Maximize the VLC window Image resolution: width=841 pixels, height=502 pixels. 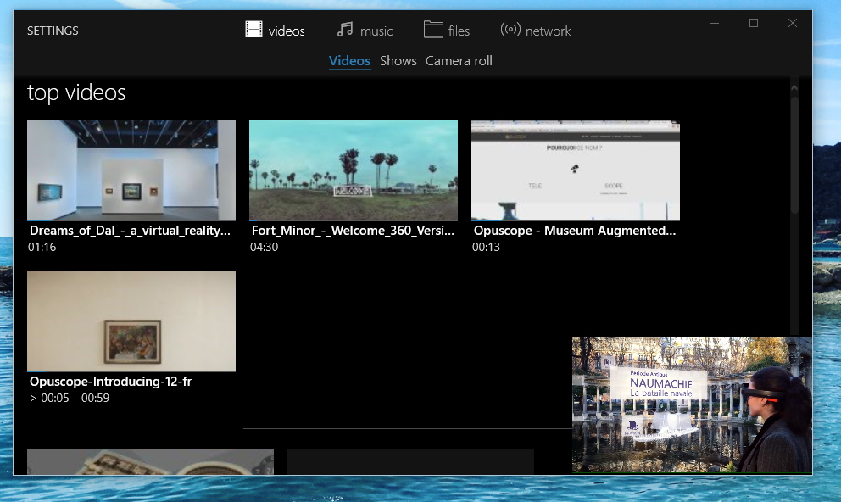[754, 23]
